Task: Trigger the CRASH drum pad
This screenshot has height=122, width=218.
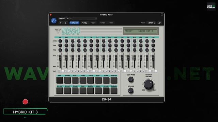Action: coord(75,91)
